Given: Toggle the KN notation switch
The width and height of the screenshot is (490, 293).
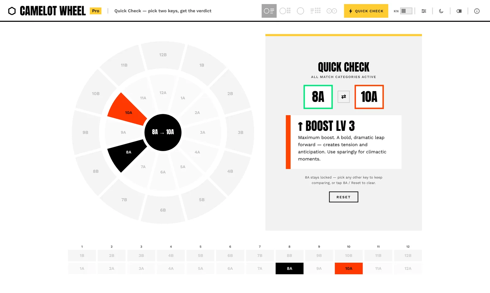Looking at the screenshot, I should tap(406, 11).
